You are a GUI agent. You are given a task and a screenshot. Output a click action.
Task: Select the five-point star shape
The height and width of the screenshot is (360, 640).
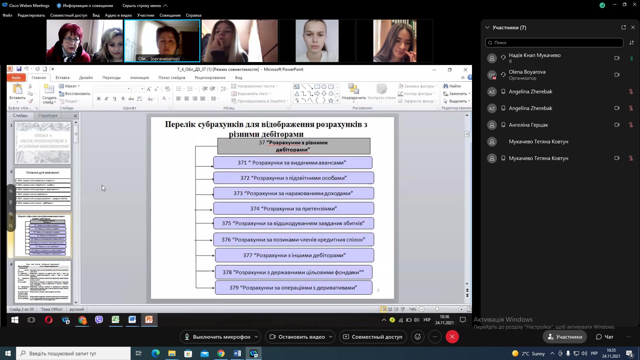click(331, 100)
